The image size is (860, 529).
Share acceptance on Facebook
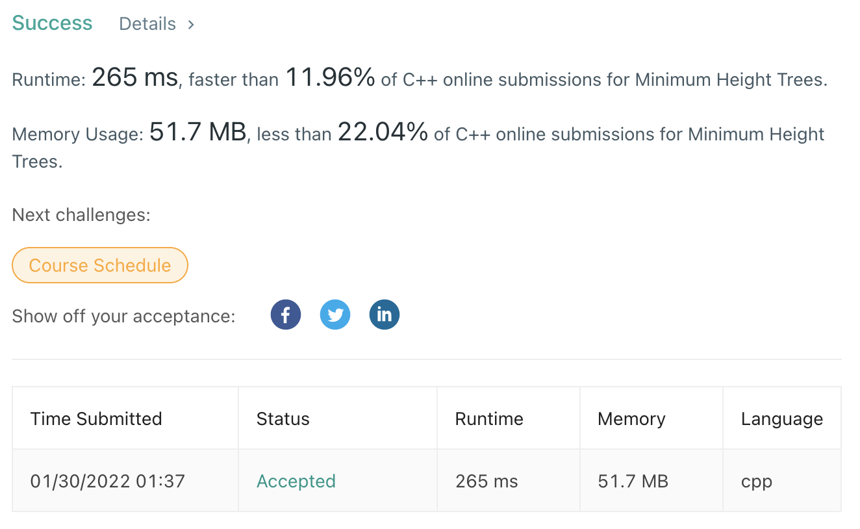pyautogui.click(x=285, y=315)
